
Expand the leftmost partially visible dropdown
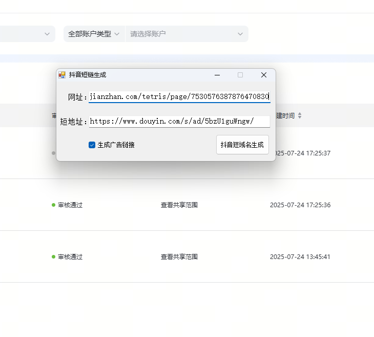pos(28,34)
